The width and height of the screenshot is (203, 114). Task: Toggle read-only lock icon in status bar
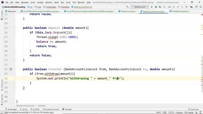click(x=196, y=112)
